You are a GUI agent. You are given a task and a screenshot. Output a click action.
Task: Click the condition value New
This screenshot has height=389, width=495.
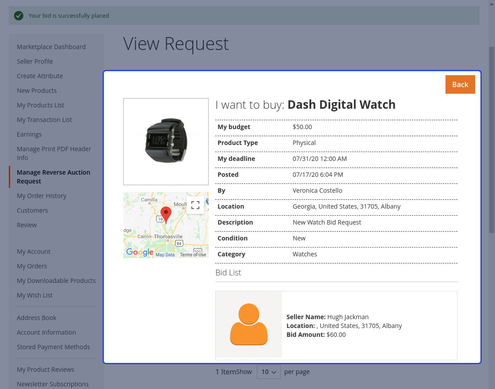(299, 238)
